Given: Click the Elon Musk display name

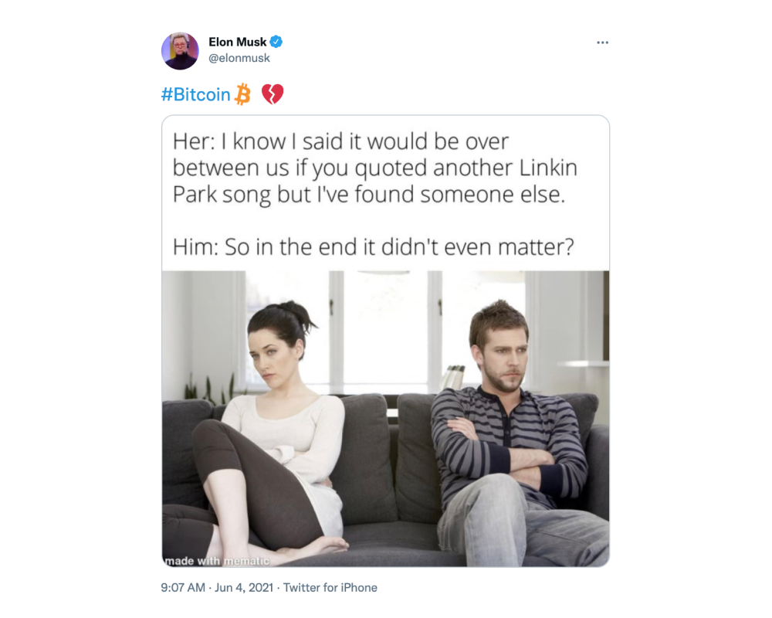Looking at the screenshot, I should [x=237, y=42].
